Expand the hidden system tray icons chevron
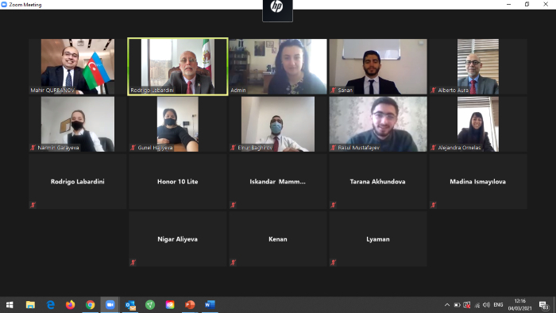The height and width of the screenshot is (313, 556). pyautogui.click(x=447, y=305)
